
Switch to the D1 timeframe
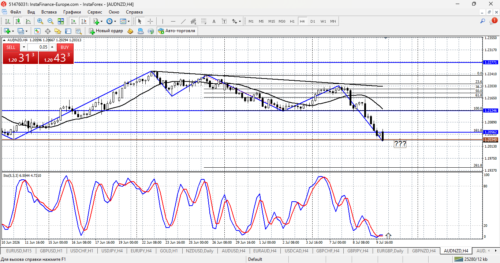[313, 21]
